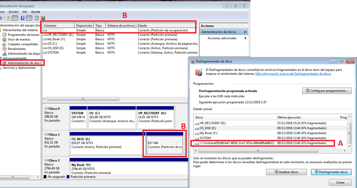Select the 857 MB recovery partition on Disco 1
The height and width of the screenshot is (188, 357).
[x=164, y=145]
